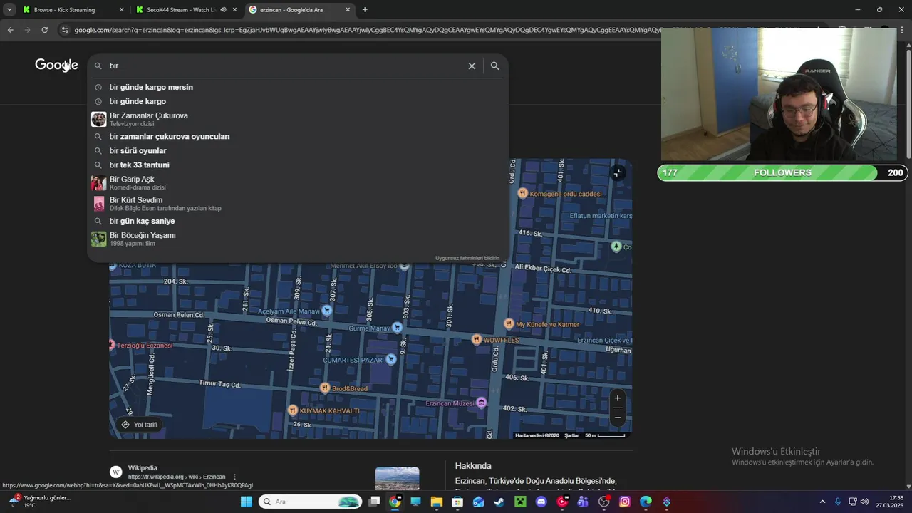Open a new browser tab
The height and width of the screenshot is (513, 912).
tap(365, 10)
